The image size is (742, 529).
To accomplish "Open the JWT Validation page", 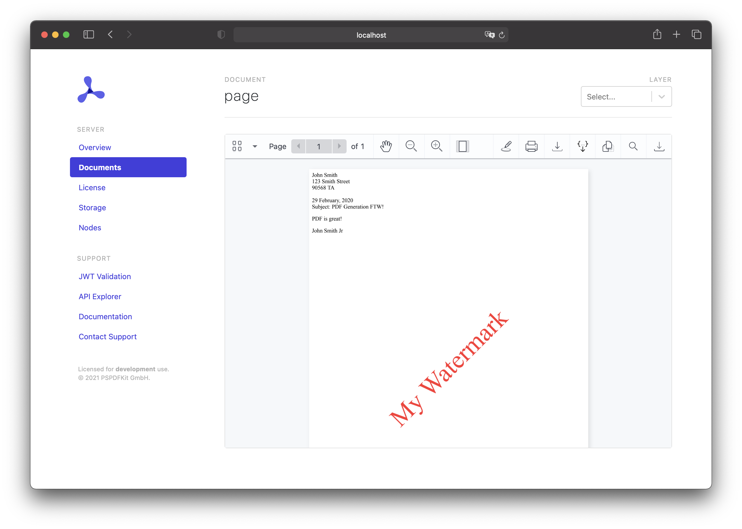I will coord(105,276).
